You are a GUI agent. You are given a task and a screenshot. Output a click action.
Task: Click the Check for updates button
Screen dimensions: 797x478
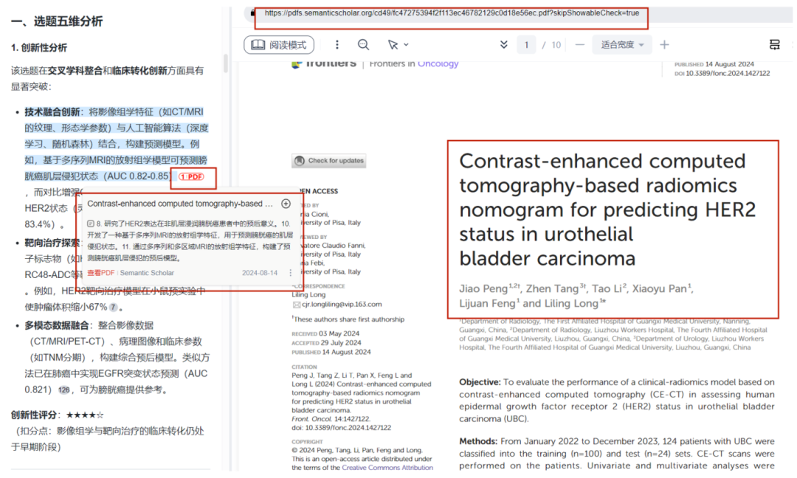pos(329,161)
